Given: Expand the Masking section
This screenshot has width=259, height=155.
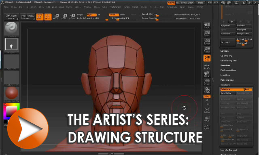Looking at the screenshot, I should point(225,75).
